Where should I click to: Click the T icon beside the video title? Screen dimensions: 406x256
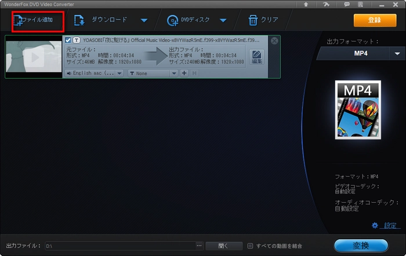click(77, 41)
